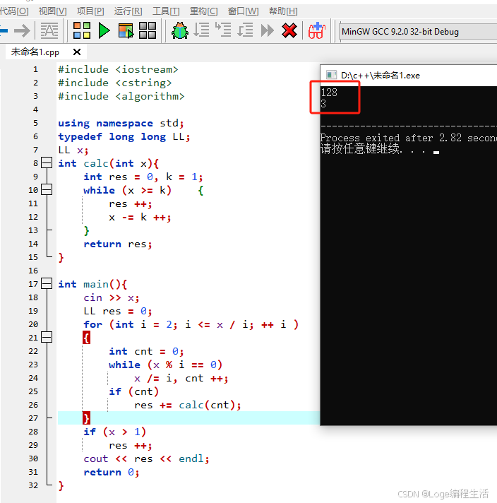Image resolution: width=497 pixels, height=503 pixels.
Task: Click the 'int calc(int x){' line
Action: click(x=109, y=163)
